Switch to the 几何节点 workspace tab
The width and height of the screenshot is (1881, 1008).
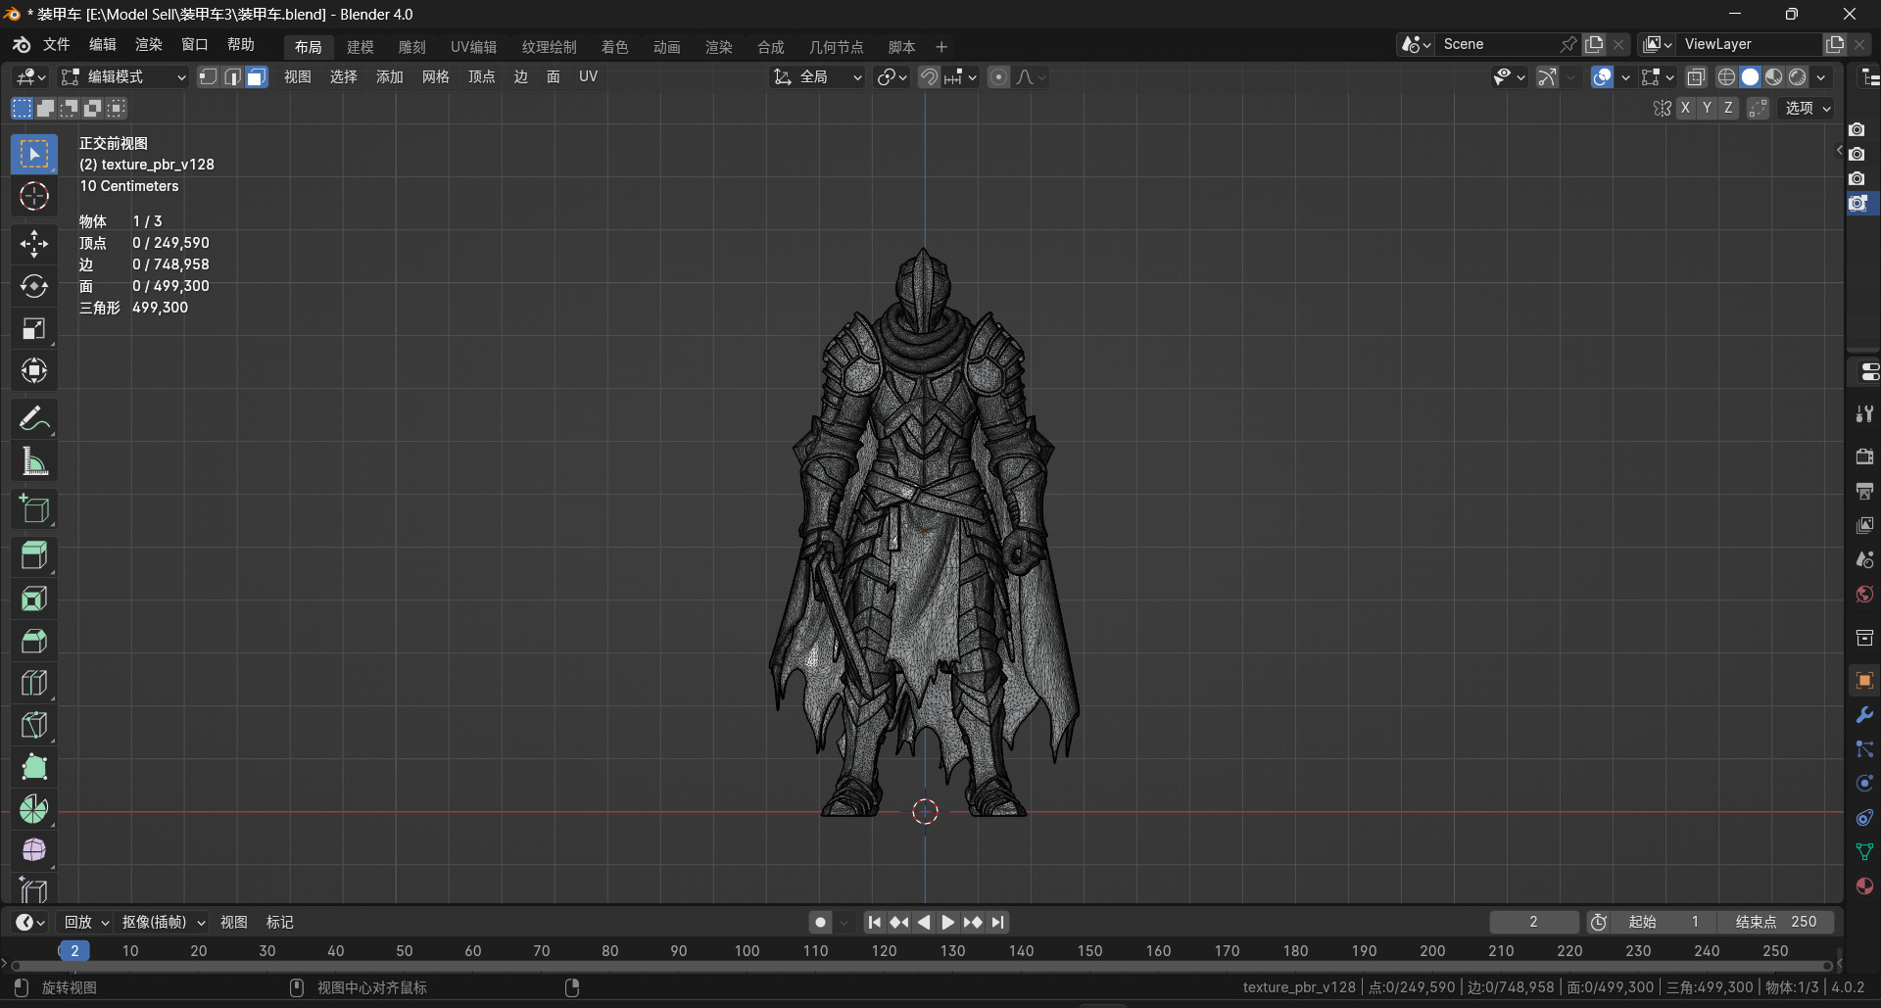tap(836, 47)
